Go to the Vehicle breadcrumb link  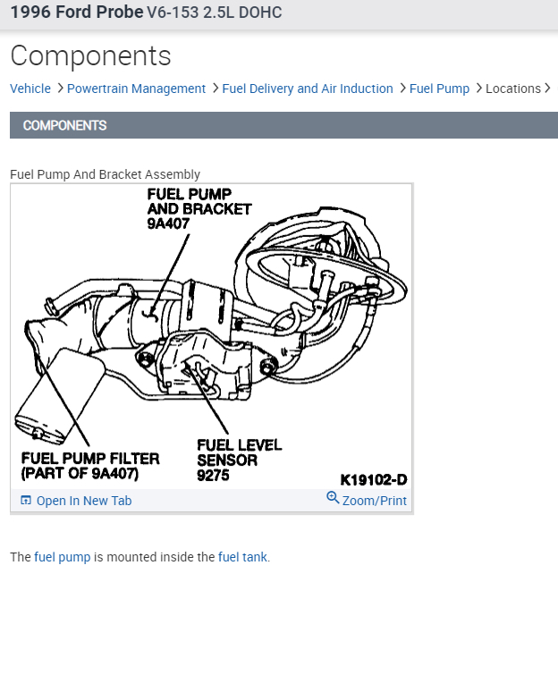coord(30,89)
